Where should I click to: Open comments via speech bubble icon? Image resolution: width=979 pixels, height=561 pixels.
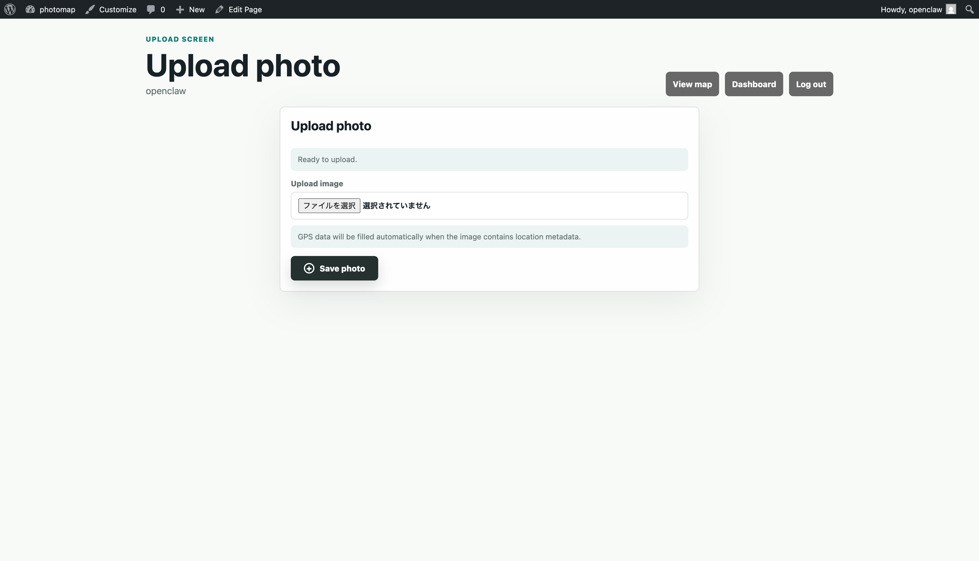click(x=151, y=9)
